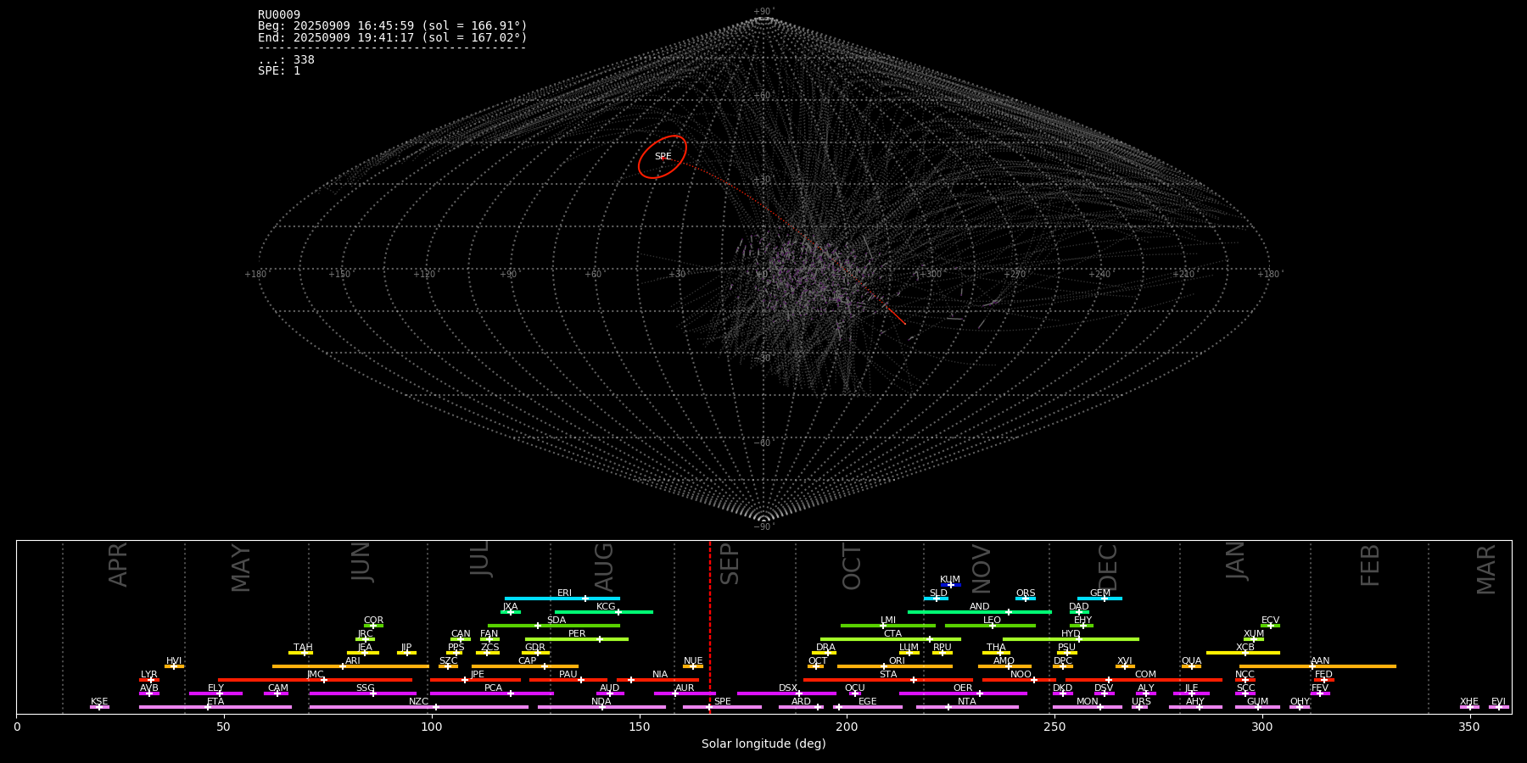The height and width of the screenshot is (763, 1527).
Task: Click the Solar longitude (deg) axis title
Action: click(x=763, y=744)
